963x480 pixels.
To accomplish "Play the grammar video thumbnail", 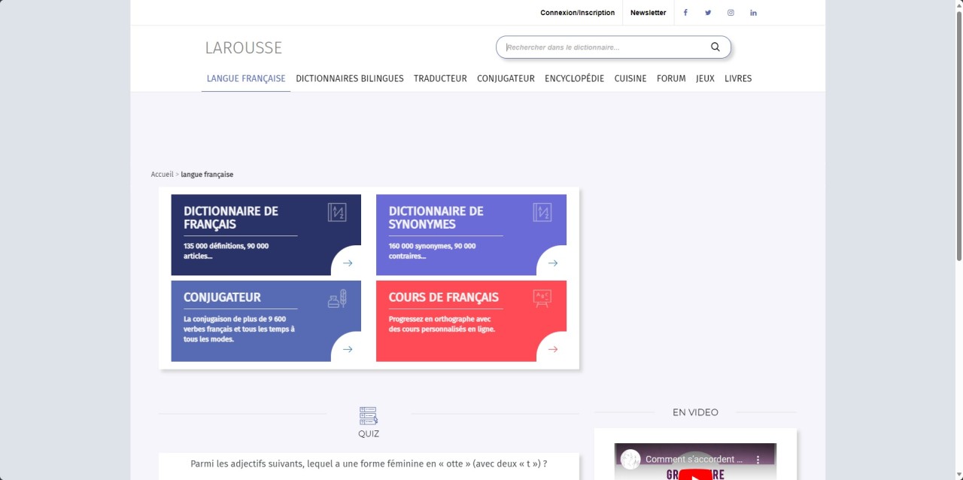I will pyautogui.click(x=694, y=471).
